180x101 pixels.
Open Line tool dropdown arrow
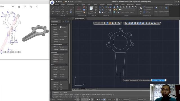[53, 13]
